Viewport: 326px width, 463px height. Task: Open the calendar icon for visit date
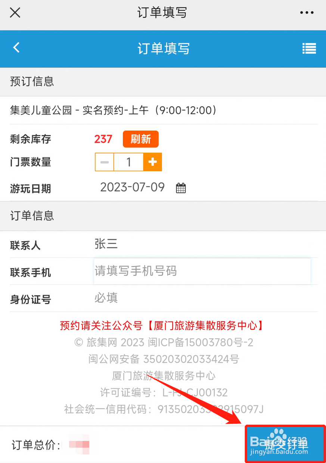(x=181, y=188)
